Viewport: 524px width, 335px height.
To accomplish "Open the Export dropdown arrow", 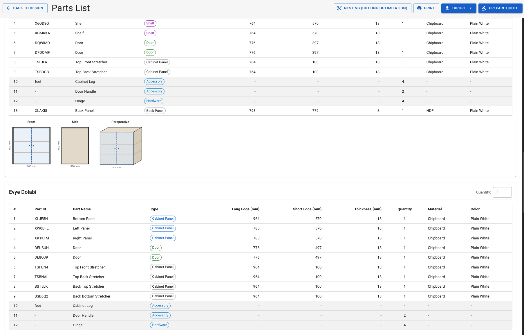I will tap(471, 8).
